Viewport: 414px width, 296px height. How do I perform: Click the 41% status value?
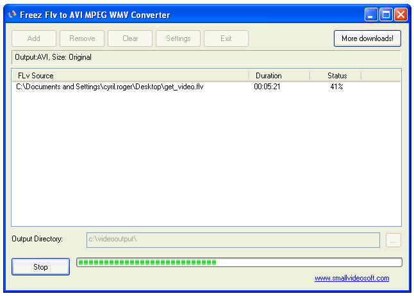336,87
